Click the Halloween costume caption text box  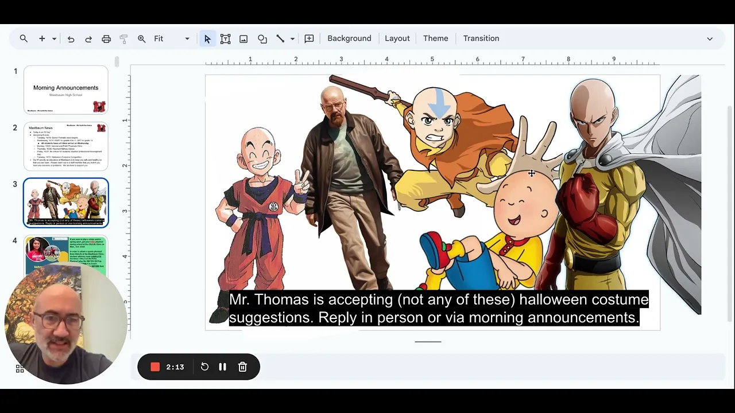[x=439, y=308]
